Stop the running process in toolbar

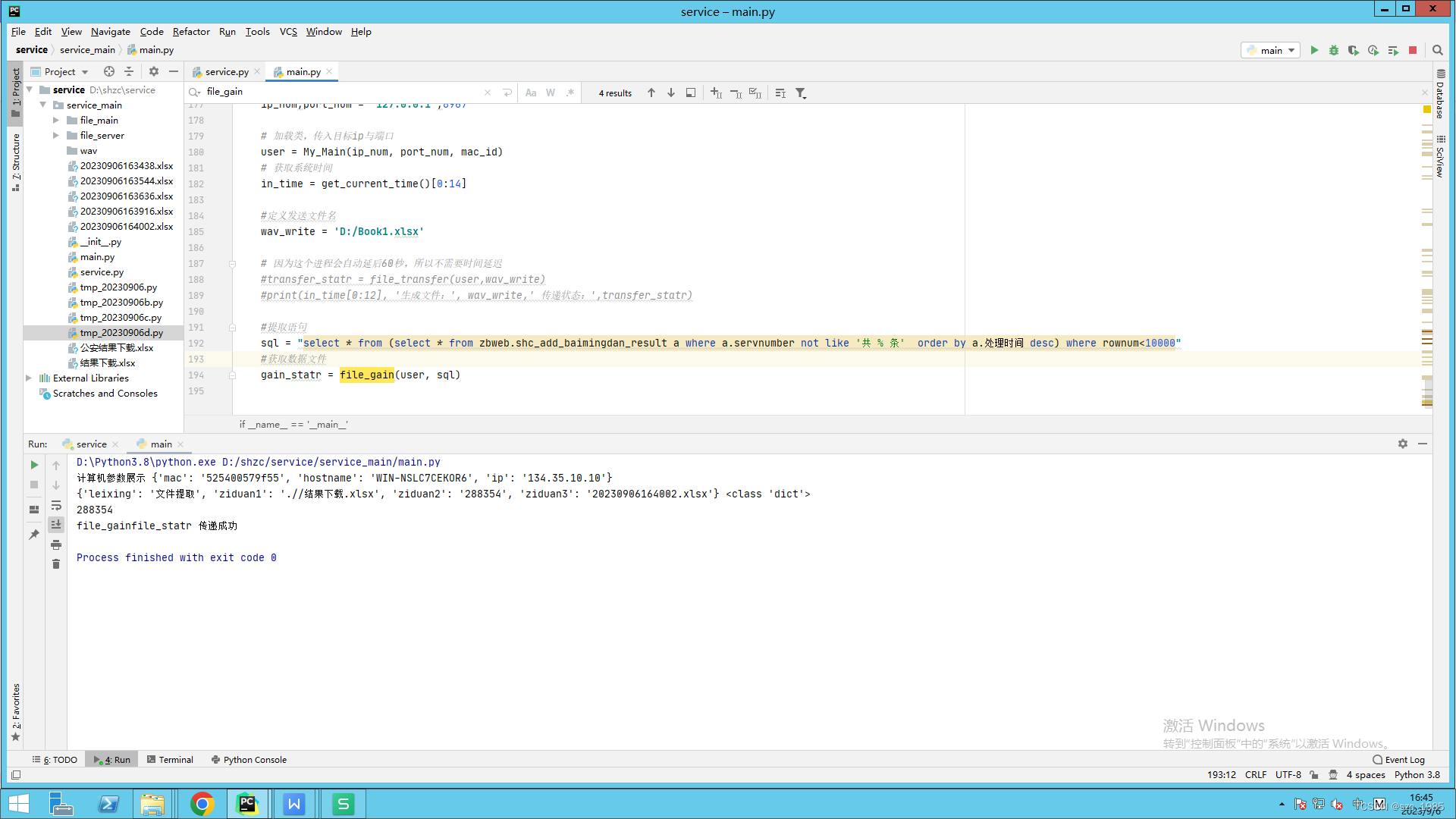tap(1413, 50)
